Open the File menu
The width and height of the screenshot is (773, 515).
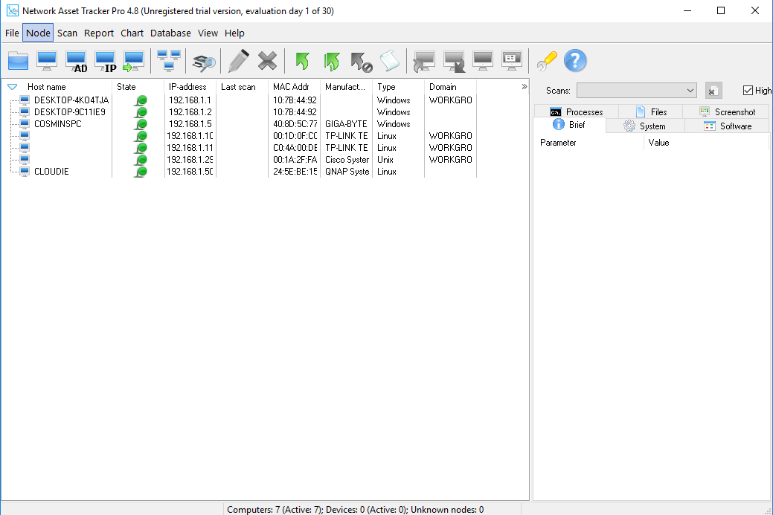[12, 33]
